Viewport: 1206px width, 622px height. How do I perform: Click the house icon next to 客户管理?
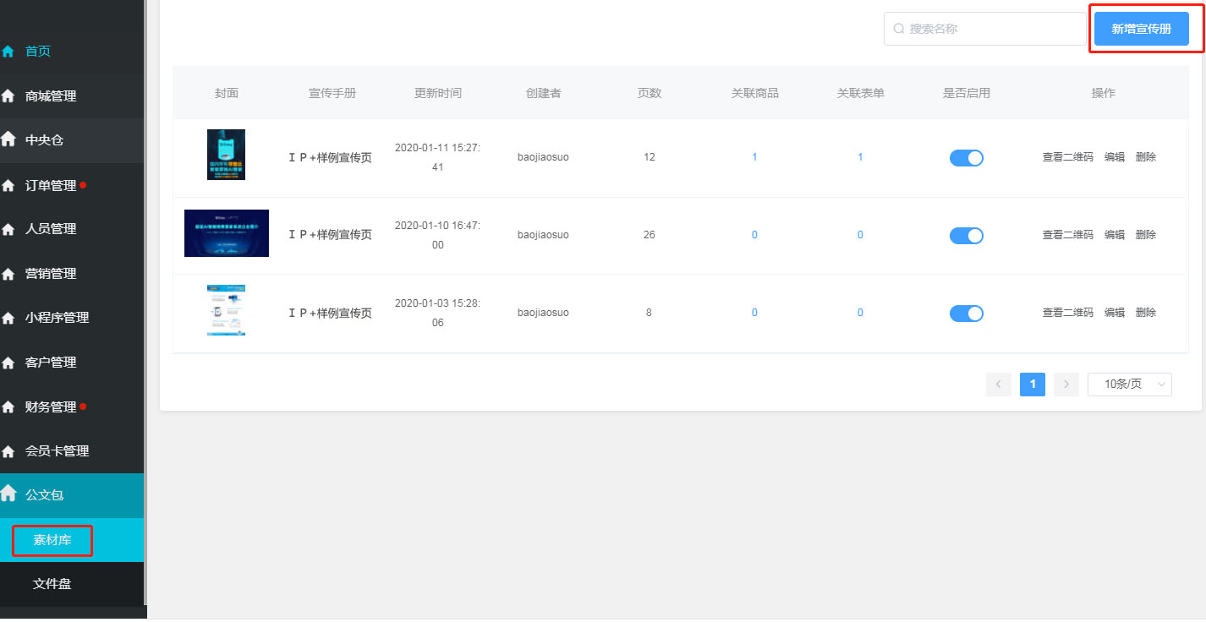(8, 363)
